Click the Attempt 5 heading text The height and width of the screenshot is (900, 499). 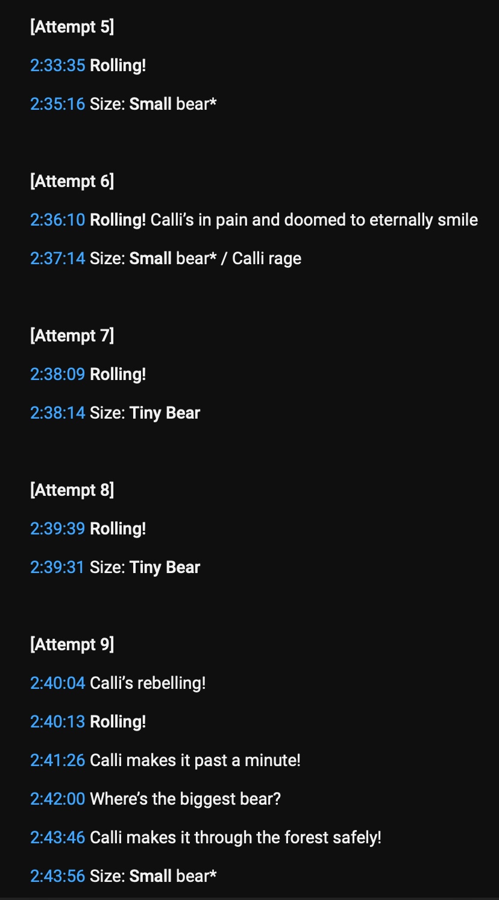coord(72,27)
